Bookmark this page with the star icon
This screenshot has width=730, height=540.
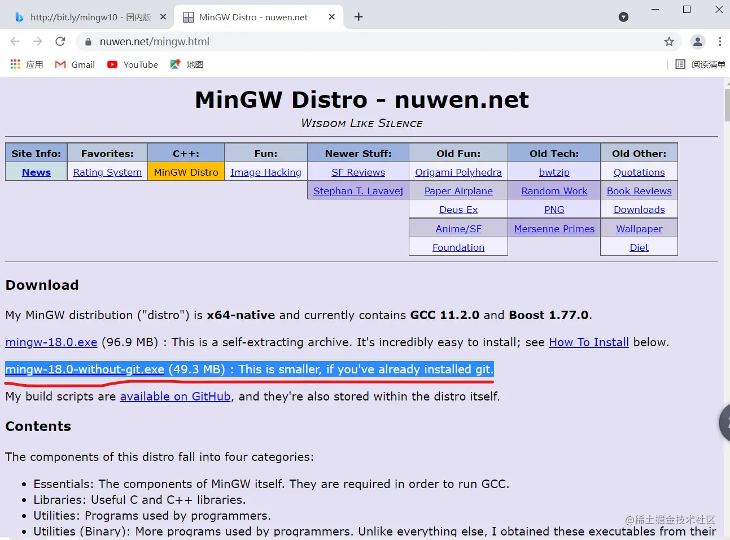[x=669, y=41]
